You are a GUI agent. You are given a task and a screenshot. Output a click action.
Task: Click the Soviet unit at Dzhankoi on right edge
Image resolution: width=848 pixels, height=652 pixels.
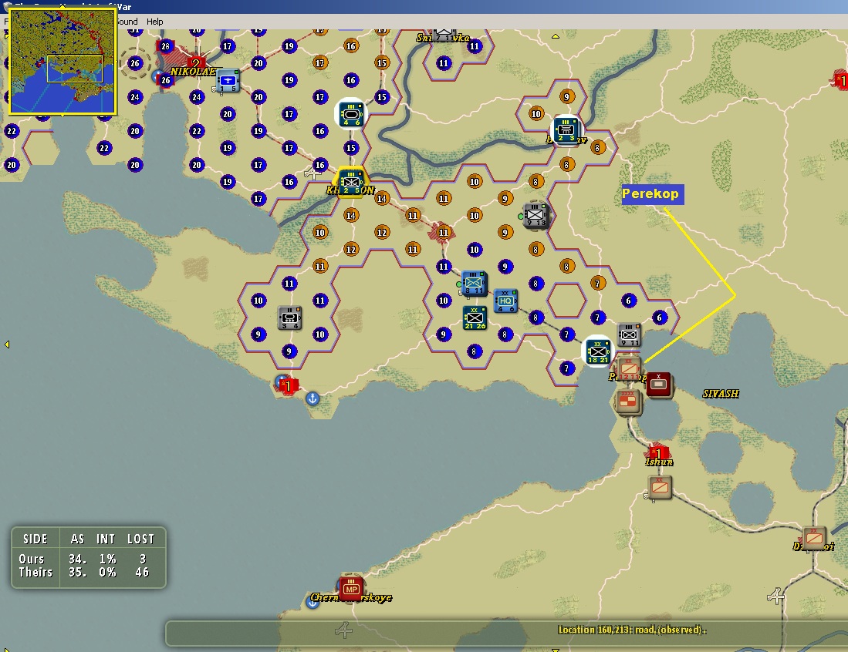point(814,538)
